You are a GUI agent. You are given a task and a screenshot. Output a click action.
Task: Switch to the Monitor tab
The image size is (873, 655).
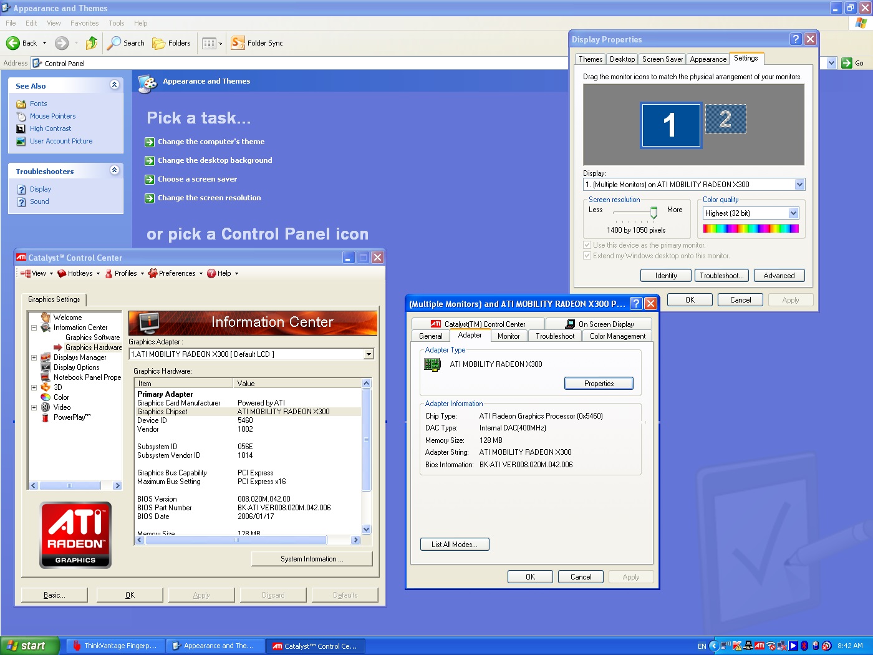click(x=508, y=336)
